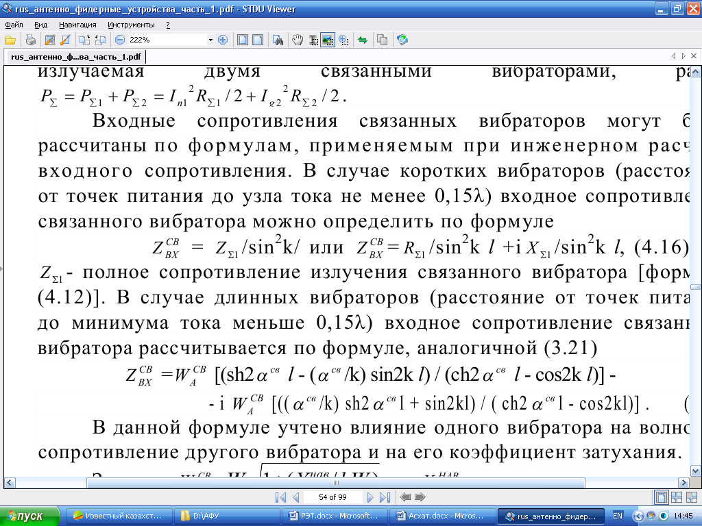Screen dimensions: 702x526
Task: Navigate back in the view history
Action: (405, 497)
